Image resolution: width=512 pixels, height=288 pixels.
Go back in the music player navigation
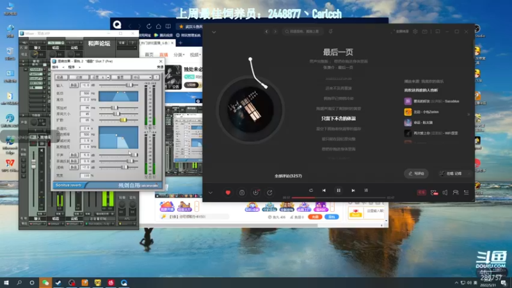[x=267, y=31]
